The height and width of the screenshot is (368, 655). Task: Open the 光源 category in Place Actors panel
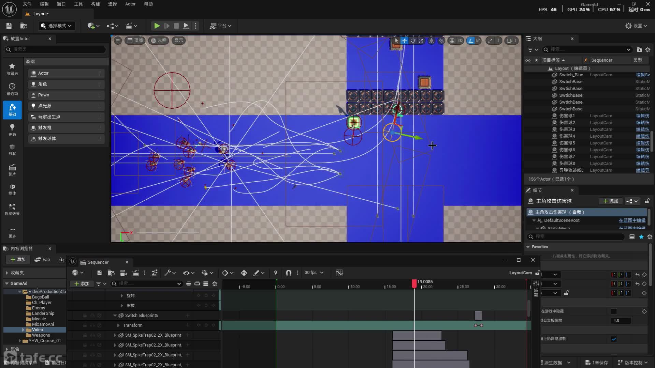[x=12, y=130]
